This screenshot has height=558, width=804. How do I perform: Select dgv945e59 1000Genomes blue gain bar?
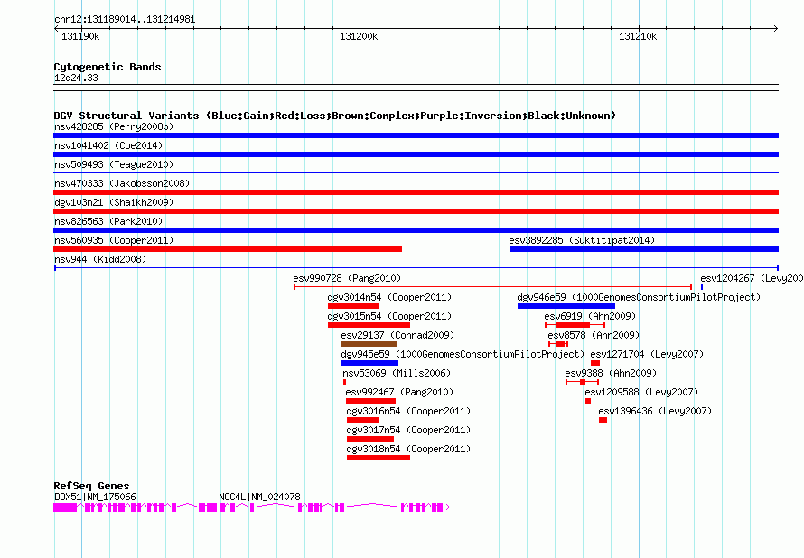tap(369, 363)
